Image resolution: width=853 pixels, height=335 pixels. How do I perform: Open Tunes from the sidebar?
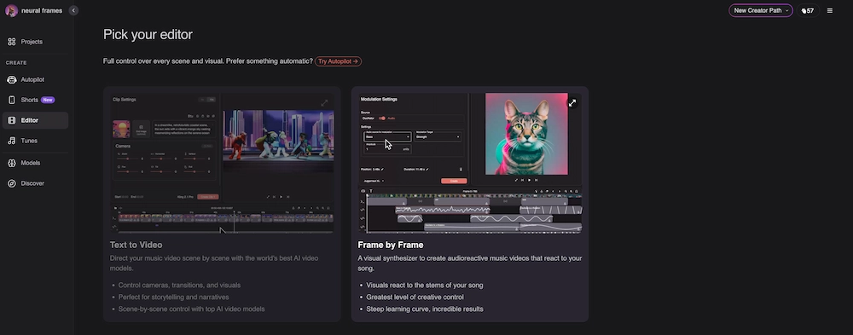(35, 141)
